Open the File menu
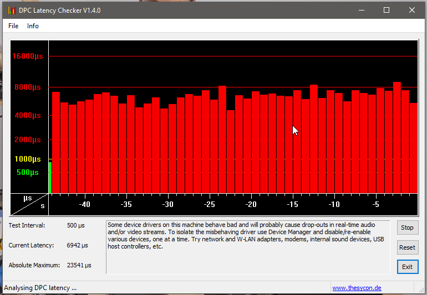Image resolution: width=427 pixels, height=295 pixels. pyautogui.click(x=13, y=26)
